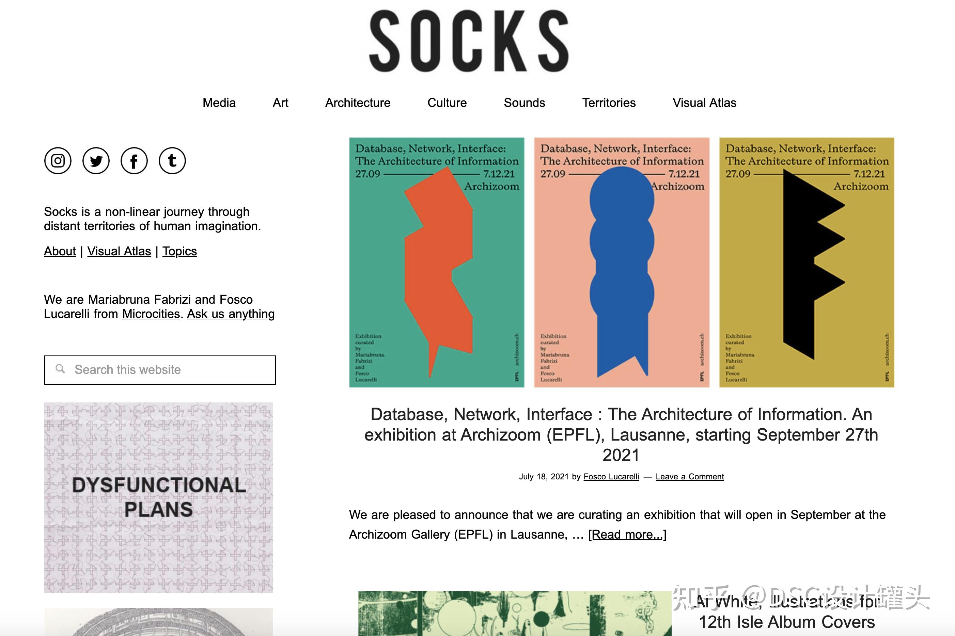The image size is (955, 636).
Task: Open the Facebook social icon
Action: click(134, 161)
